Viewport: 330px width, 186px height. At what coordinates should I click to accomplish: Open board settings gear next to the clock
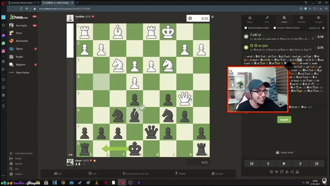(212, 17)
